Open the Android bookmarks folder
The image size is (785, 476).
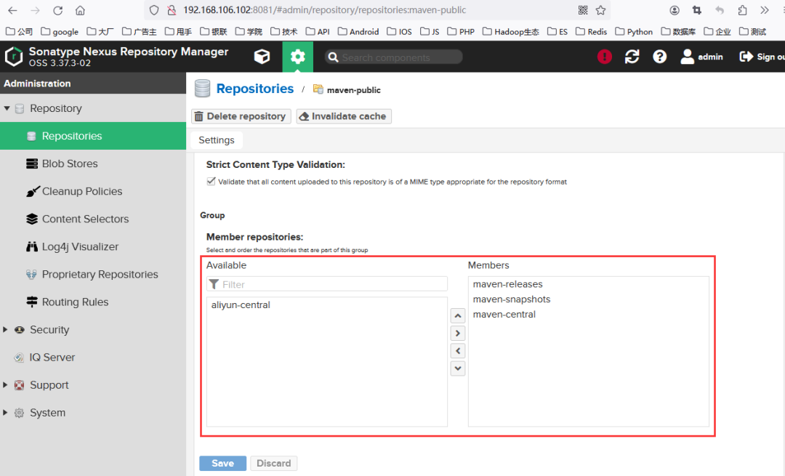click(x=358, y=31)
